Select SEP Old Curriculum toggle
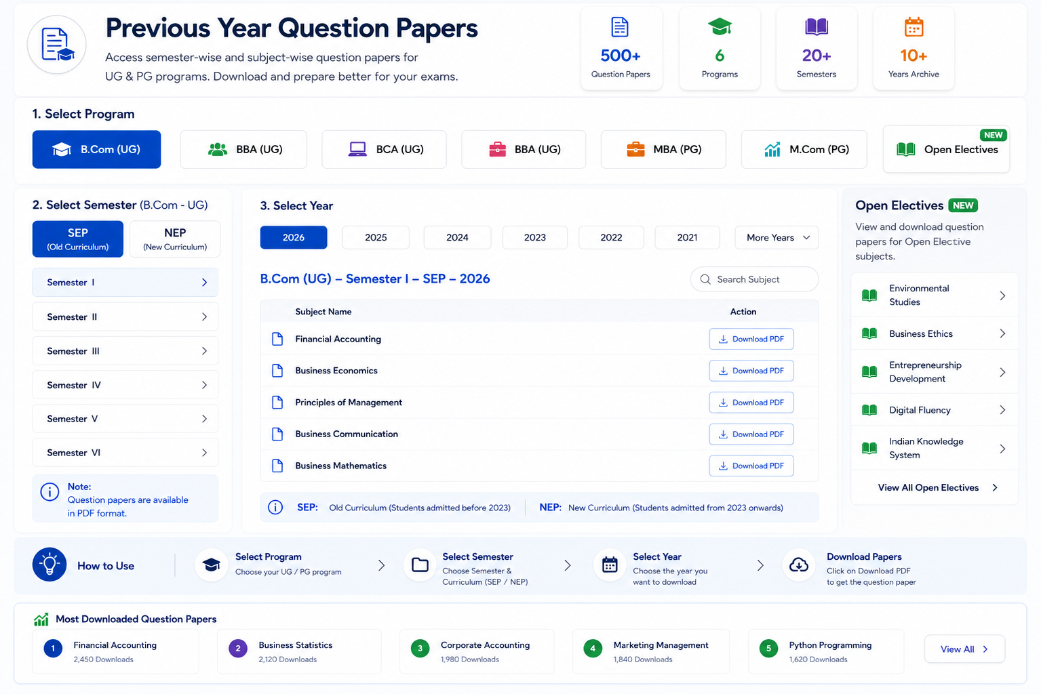The height and width of the screenshot is (694, 1041). tap(78, 239)
